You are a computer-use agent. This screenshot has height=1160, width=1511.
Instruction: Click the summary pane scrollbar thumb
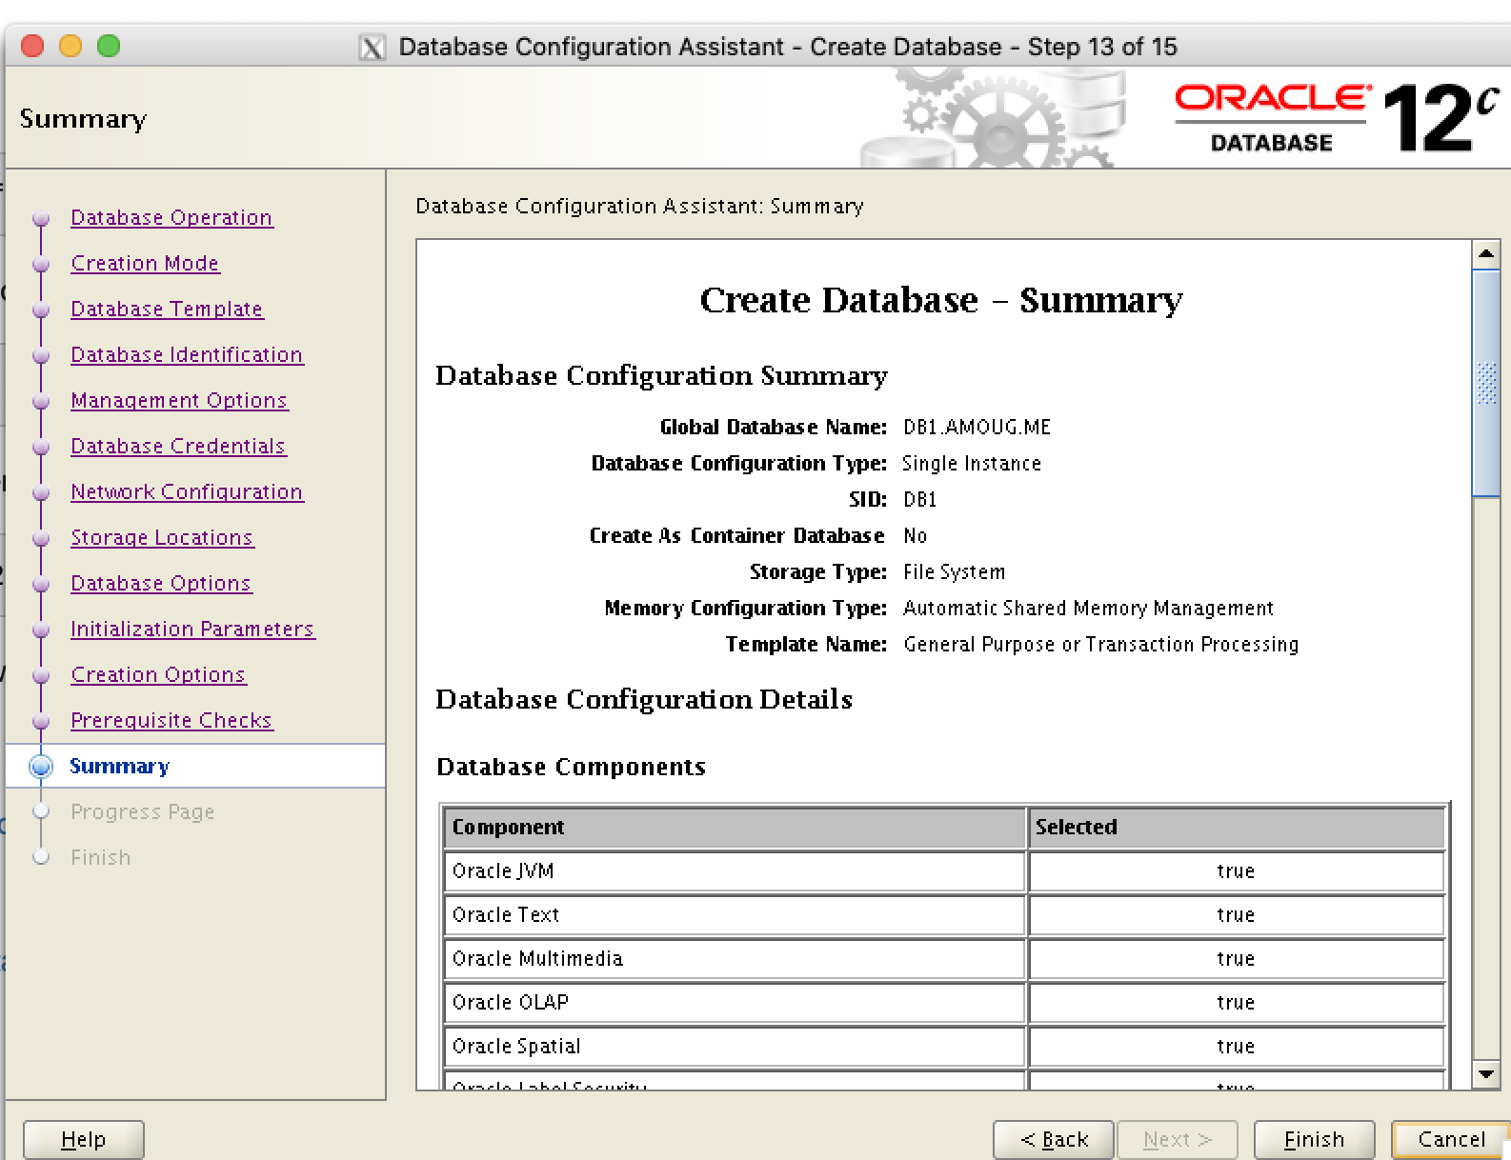(1485, 383)
